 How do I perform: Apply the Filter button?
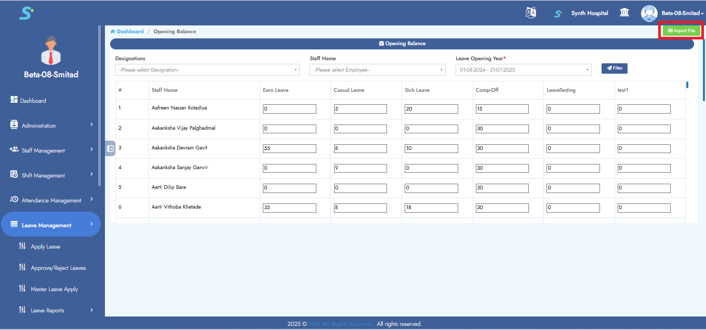pyautogui.click(x=614, y=68)
